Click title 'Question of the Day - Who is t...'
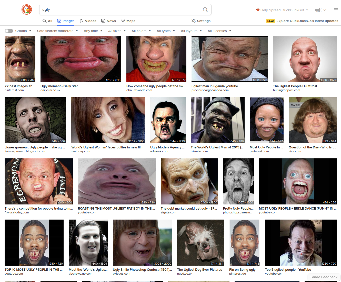 (312, 147)
